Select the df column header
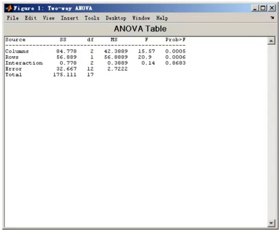 tap(90, 40)
